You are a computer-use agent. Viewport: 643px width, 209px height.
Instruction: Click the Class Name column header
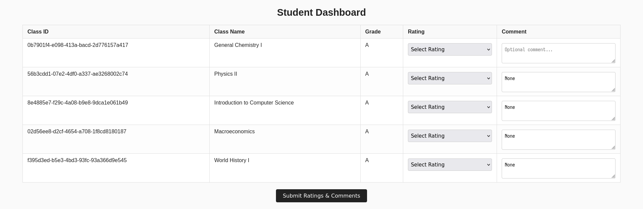[x=229, y=31]
